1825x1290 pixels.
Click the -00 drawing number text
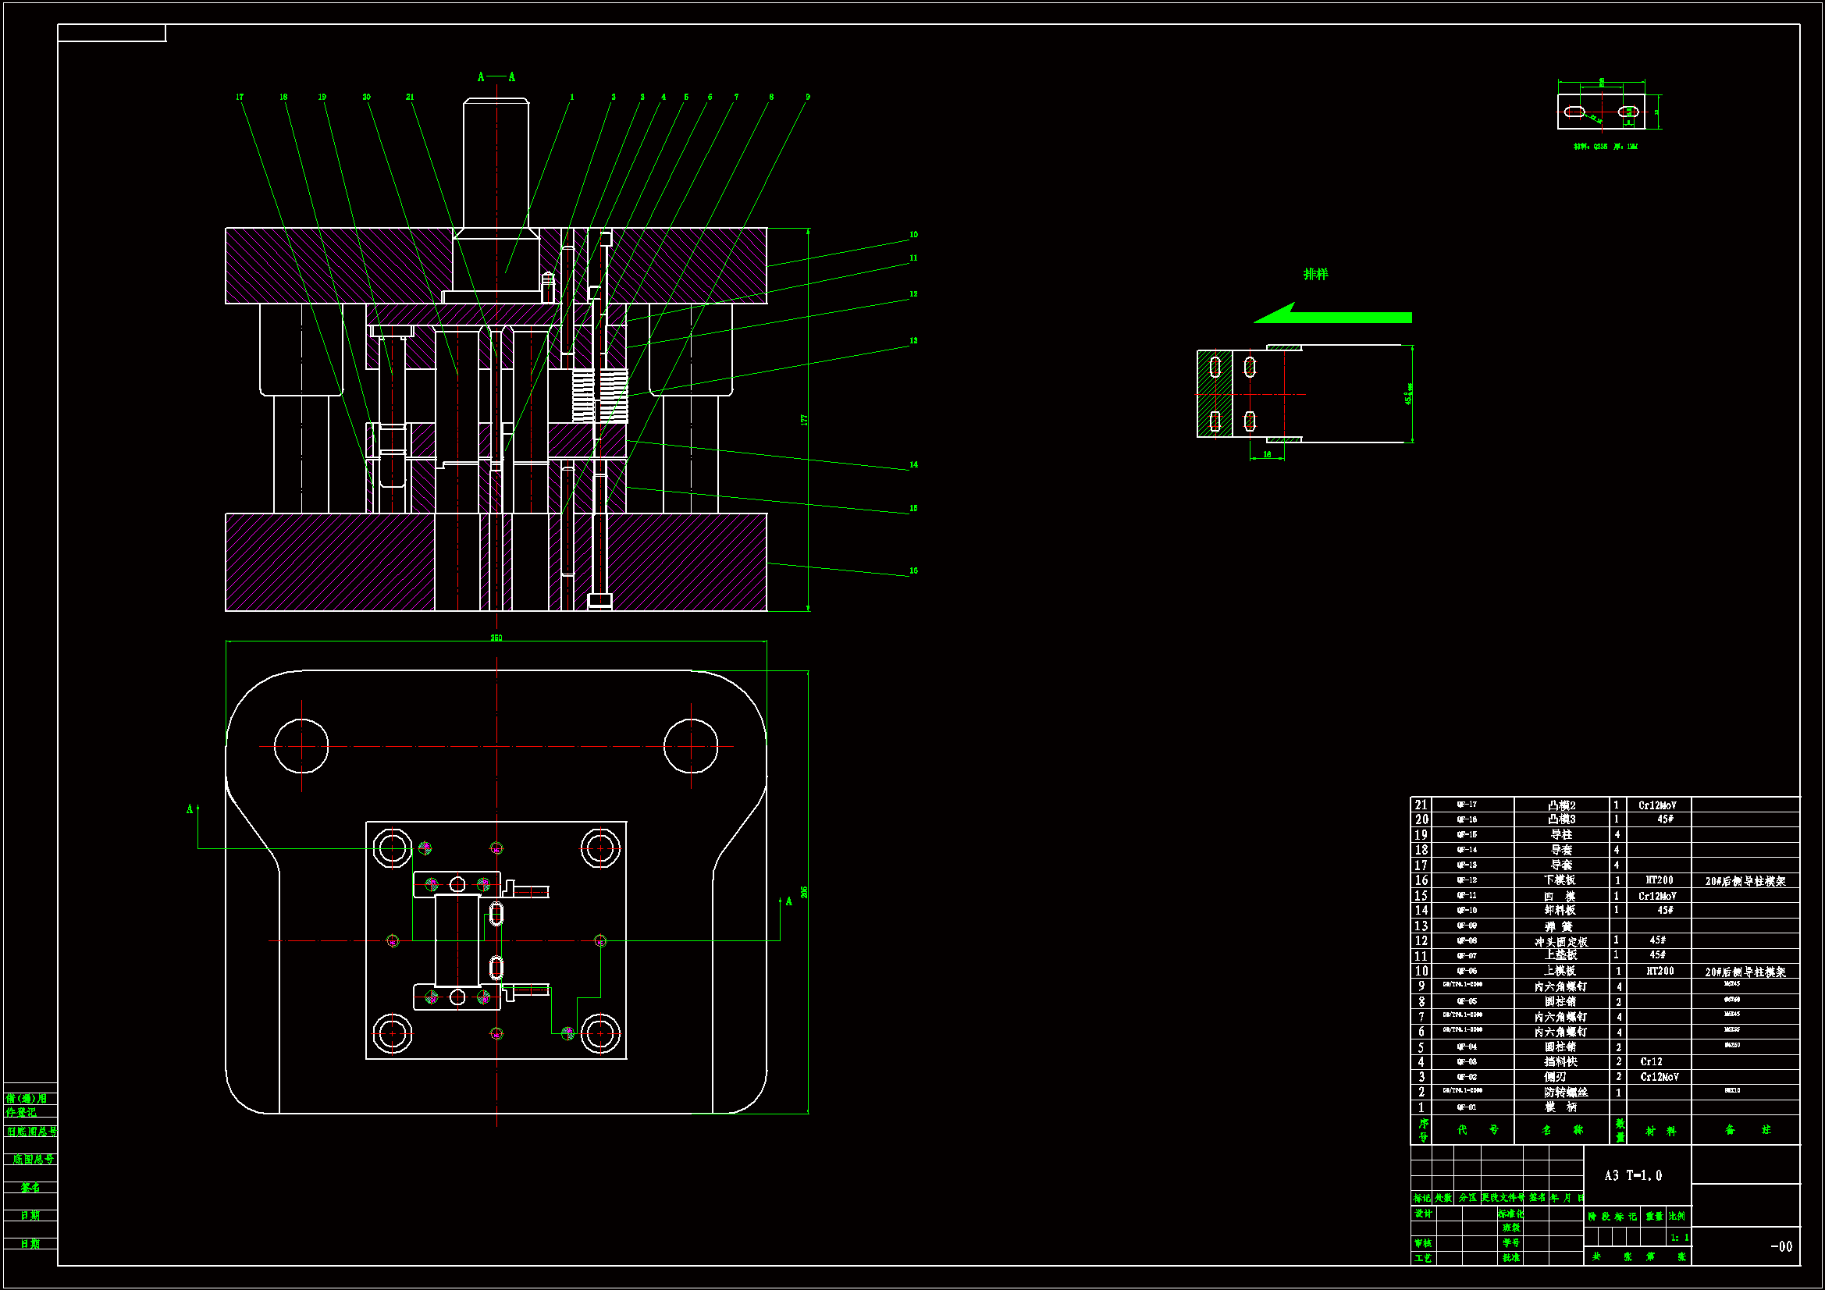(x=1781, y=1246)
